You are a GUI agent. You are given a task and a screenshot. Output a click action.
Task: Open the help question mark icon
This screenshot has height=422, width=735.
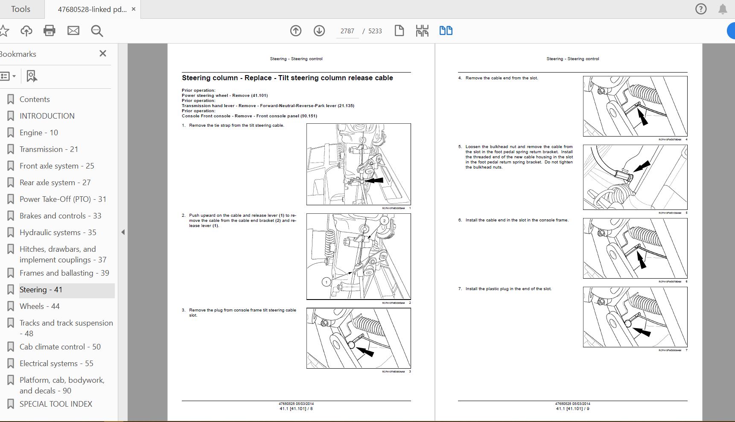point(701,9)
